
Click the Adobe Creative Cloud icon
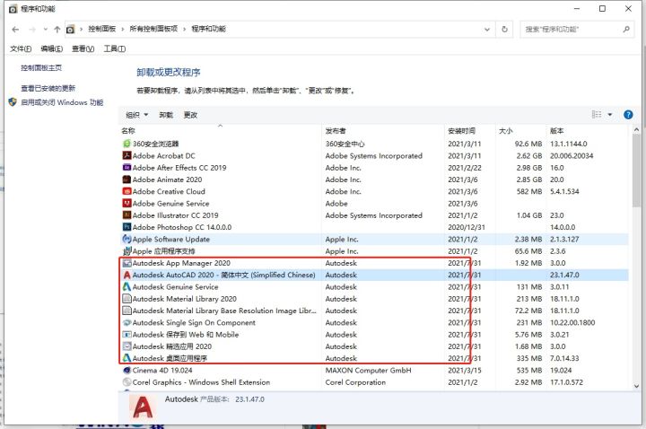pos(127,191)
